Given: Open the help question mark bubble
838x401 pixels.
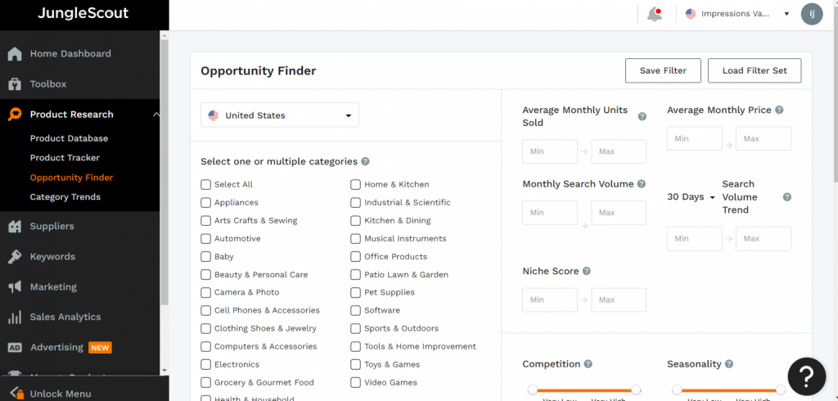Looking at the screenshot, I should click(806, 375).
